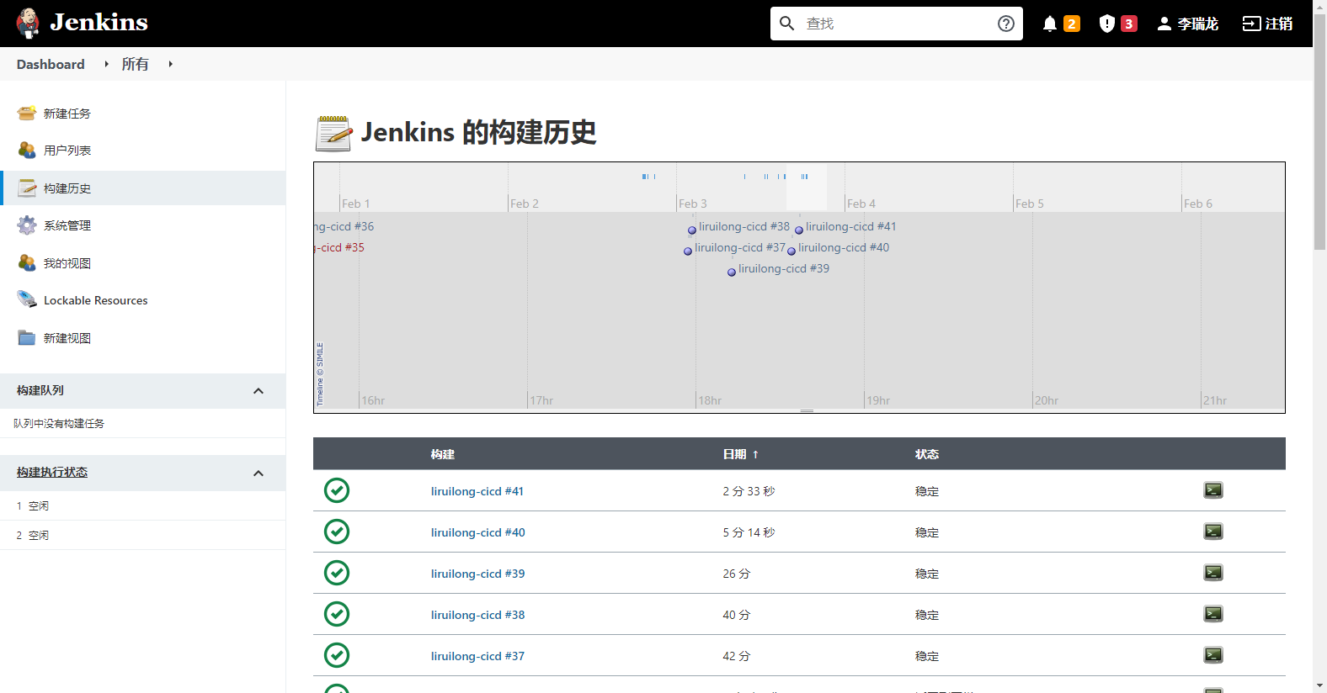1327x693 pixels.
Task: Click the timeline resize handle below chart
Action: (x=807, y=411)
